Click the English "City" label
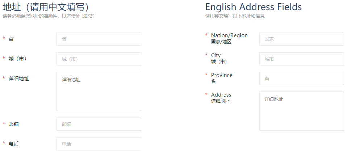 click(216, 55)
